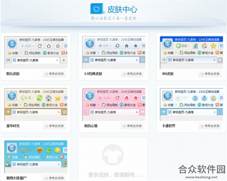227x181 pixels.
Task: Apply the 默认皮肤 skin with its 使用此皮肤 button
Action: pyautogui.click(x=54, y=74)
